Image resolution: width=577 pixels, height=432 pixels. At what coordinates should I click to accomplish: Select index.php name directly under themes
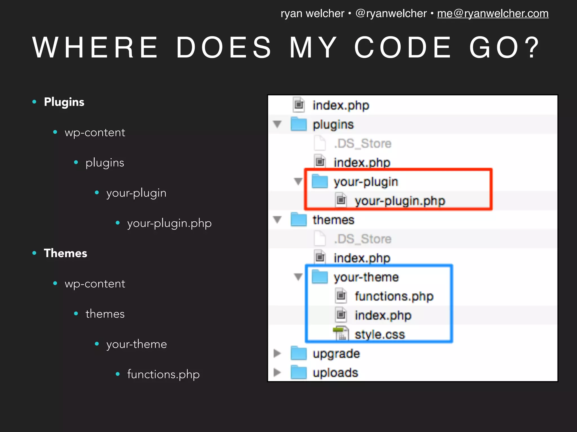pyautogui.click(x=362, y=258)
